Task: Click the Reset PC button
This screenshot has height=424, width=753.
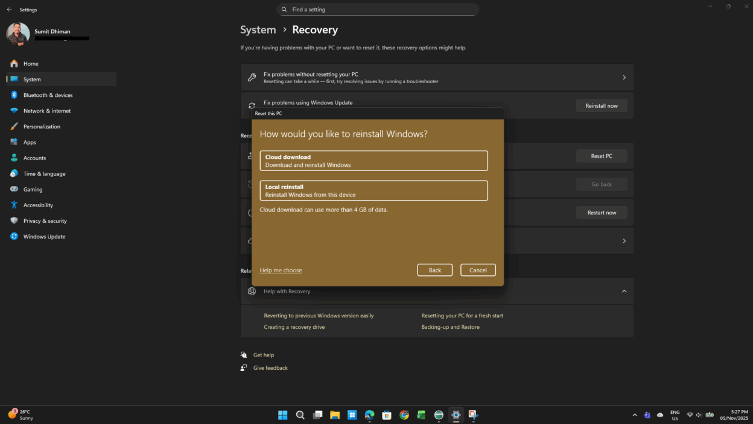Action: click(602, 156)
